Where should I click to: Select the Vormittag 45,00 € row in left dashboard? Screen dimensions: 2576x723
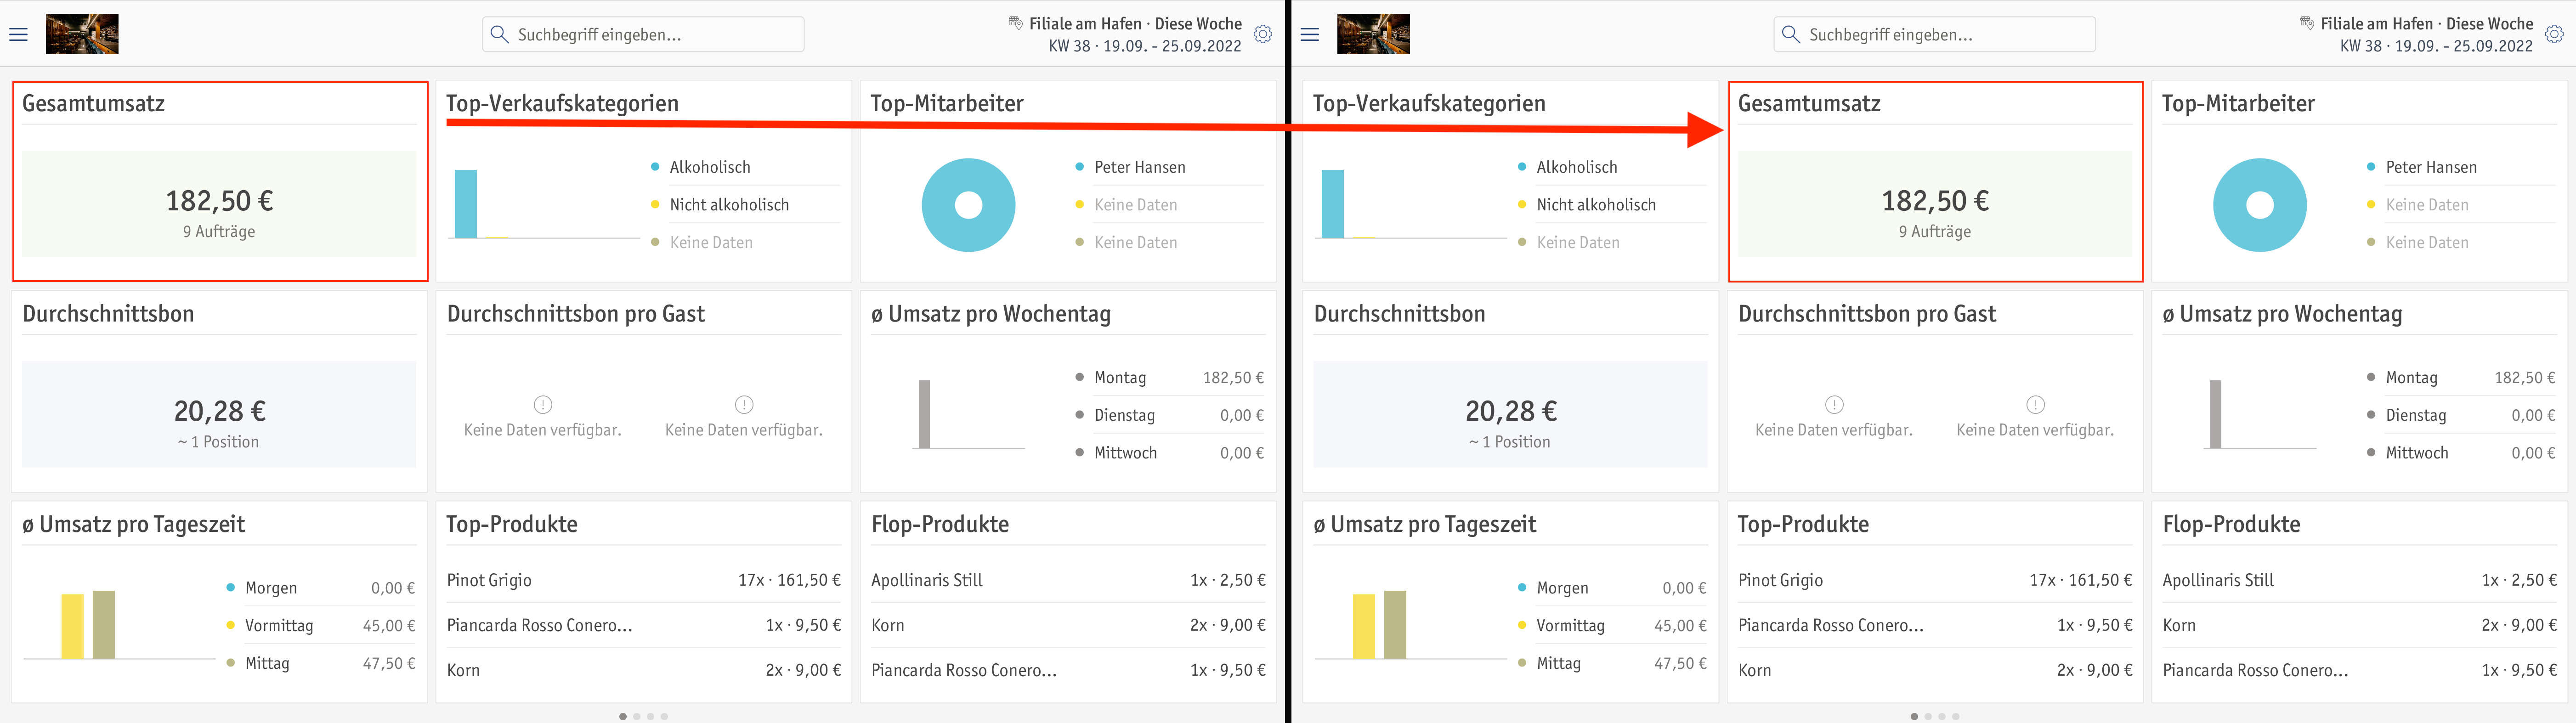click(320, 625)
